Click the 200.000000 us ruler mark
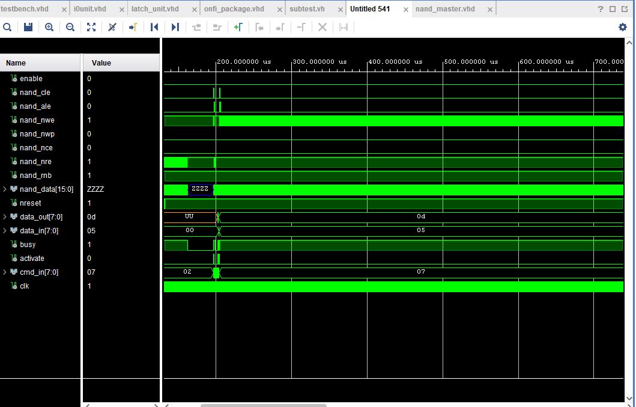The image size is (636, 407). 244,62
